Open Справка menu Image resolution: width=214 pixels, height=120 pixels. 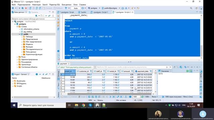(x=83, y=4)
